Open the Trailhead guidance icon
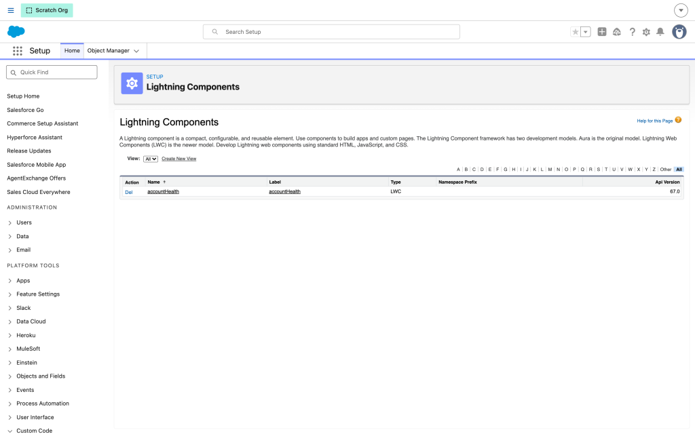This screenshot has width=695, height=434. pyautogui.click(x=616, y=32)
